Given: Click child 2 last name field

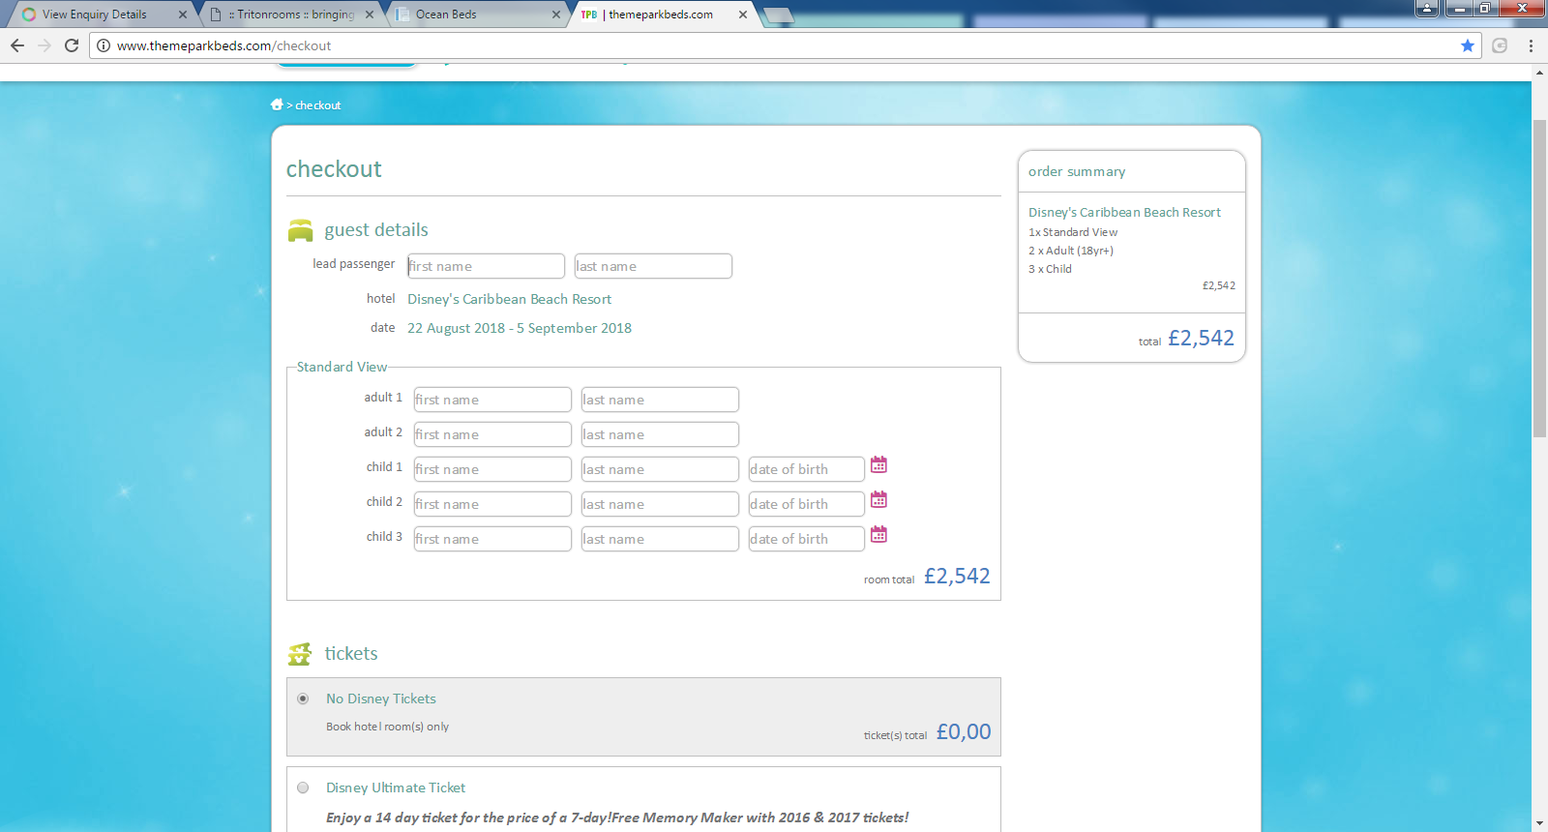Looking at the screenshot, I should [x=660, y=504].
